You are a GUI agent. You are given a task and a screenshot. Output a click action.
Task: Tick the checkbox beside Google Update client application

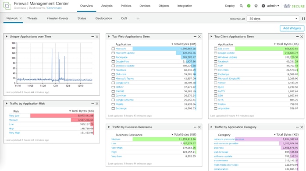click(215, 53)
